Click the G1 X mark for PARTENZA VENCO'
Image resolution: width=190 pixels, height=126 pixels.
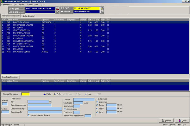tap(108, 22)
